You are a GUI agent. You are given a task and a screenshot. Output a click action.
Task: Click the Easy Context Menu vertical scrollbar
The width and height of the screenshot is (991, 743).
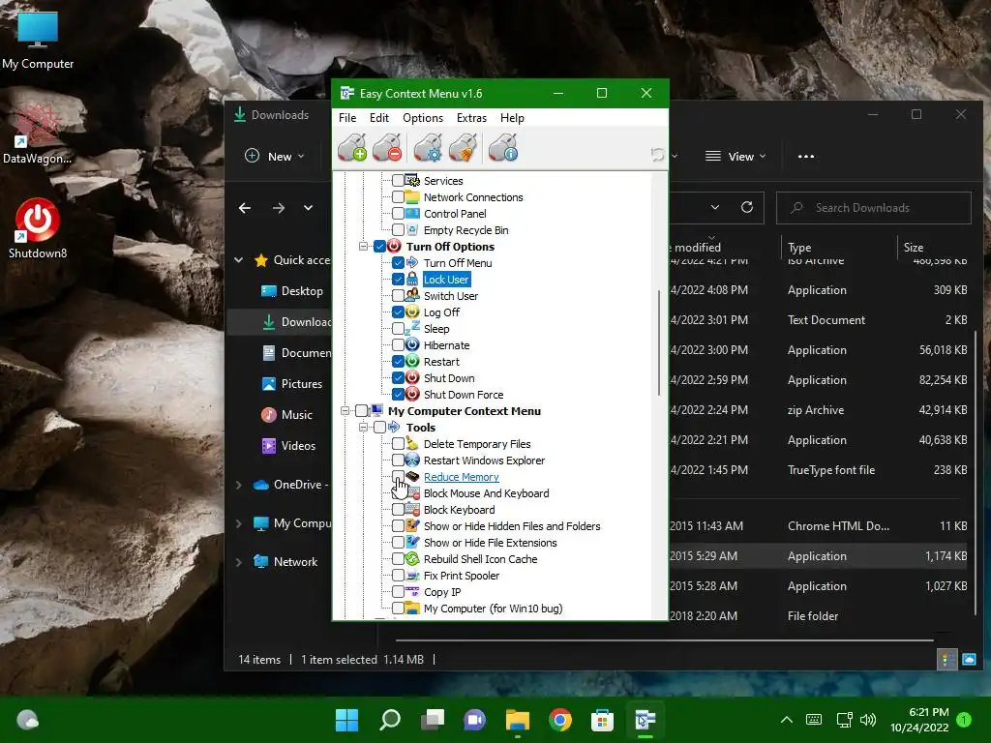coord(659,343)
